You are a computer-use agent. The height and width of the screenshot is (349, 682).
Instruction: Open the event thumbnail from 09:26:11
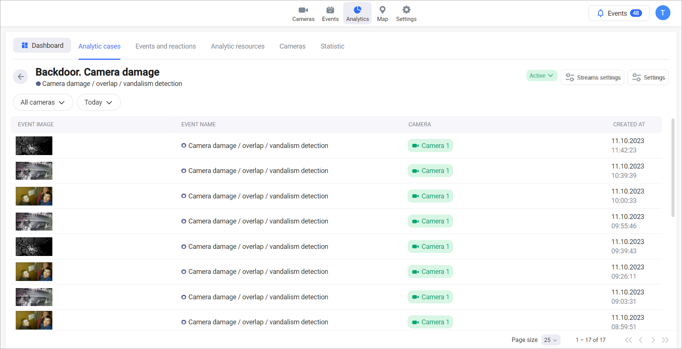coord(34,272)
